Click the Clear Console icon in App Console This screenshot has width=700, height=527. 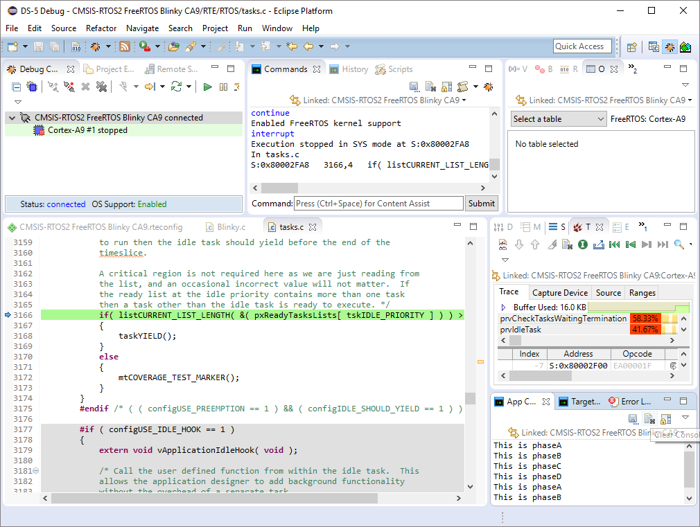(x=649, y=418)
